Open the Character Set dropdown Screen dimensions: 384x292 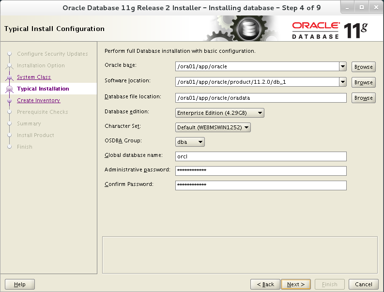pyautogui.click(x=213, y=127)
